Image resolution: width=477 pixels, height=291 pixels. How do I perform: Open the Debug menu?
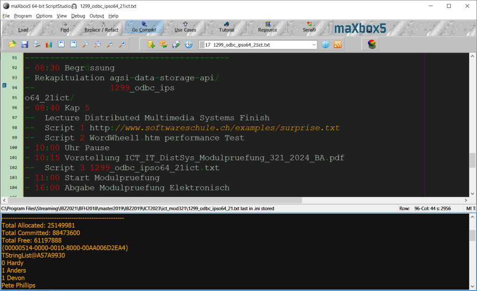pyautogui.click(x=78, y=16)
